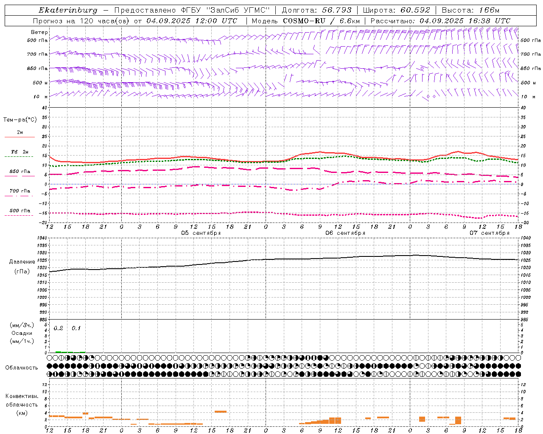Image resolution: width=543 pixels, height=434 pixels.
Task: Click the green dashed Td 2м legend line
Action: click(x=19, y=157)
